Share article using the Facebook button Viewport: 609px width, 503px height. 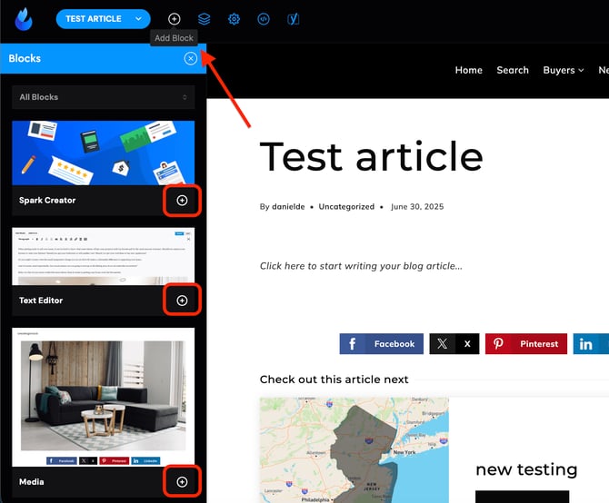pos(383,344)
